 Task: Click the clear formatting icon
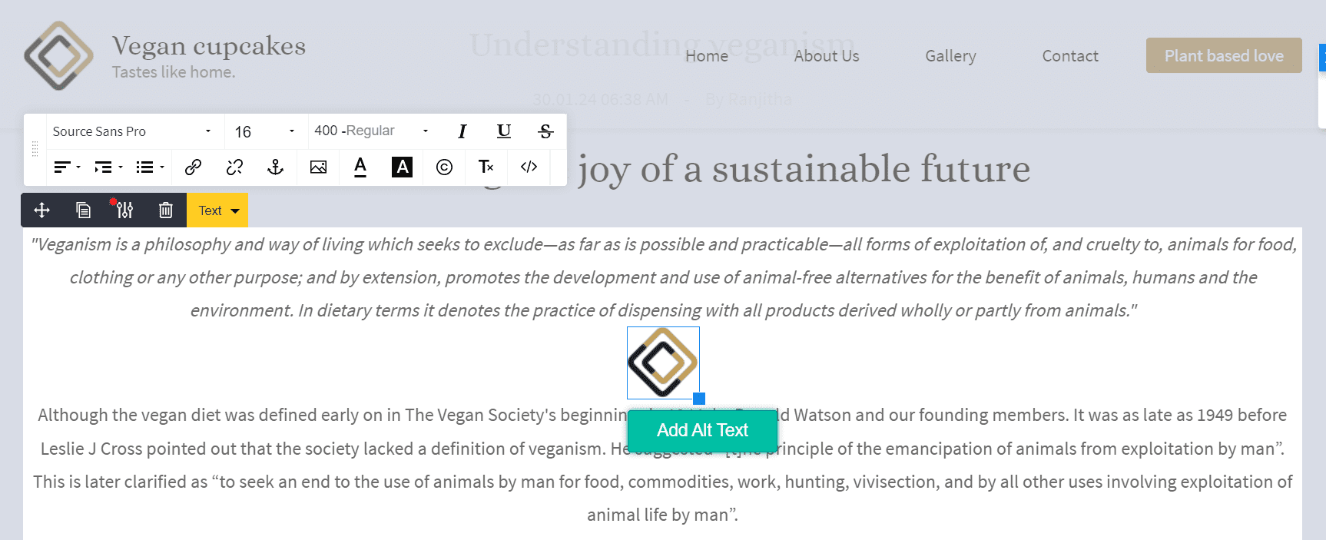tap(486, 167)
